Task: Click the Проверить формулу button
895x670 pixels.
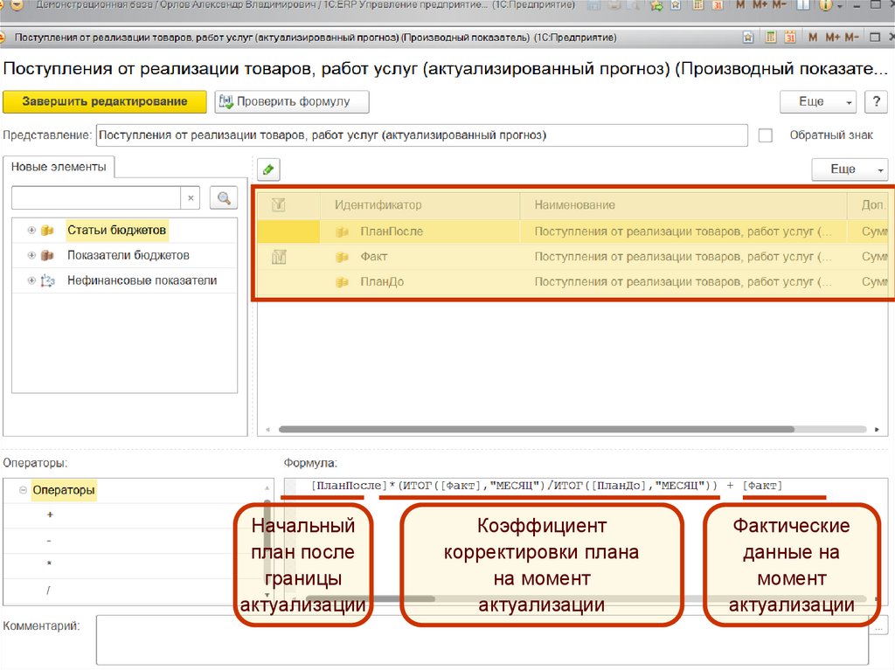Action: click(x=292, y=101)
